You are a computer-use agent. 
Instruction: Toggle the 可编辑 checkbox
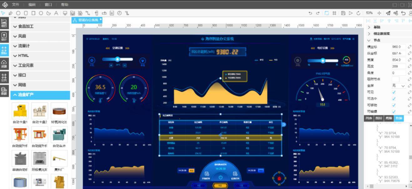394,112
